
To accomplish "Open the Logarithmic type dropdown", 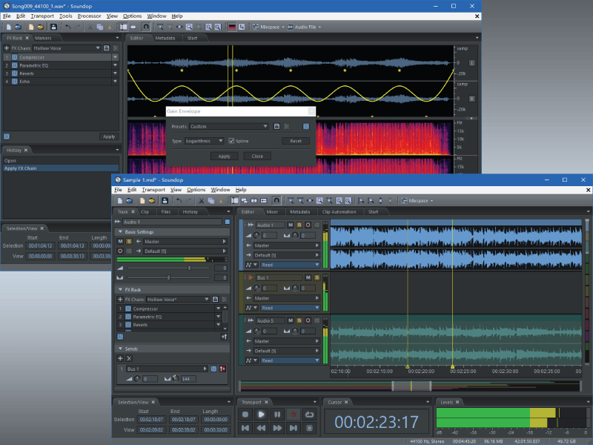I will click(205, 141).
